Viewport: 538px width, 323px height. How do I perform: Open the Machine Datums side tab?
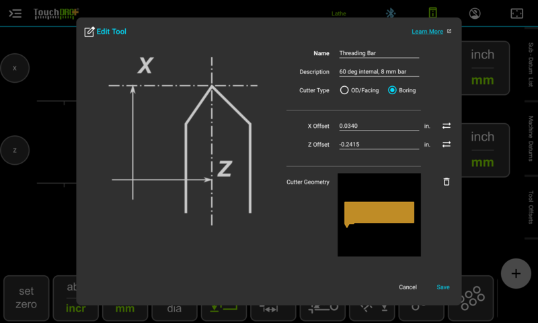531,139
